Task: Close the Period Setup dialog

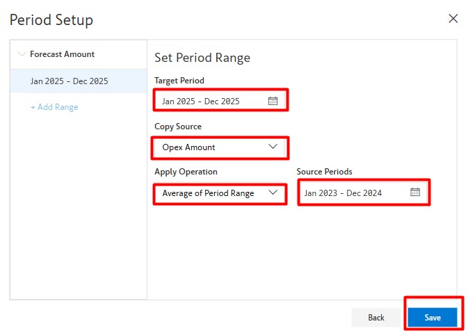Action: coord(453,19)
